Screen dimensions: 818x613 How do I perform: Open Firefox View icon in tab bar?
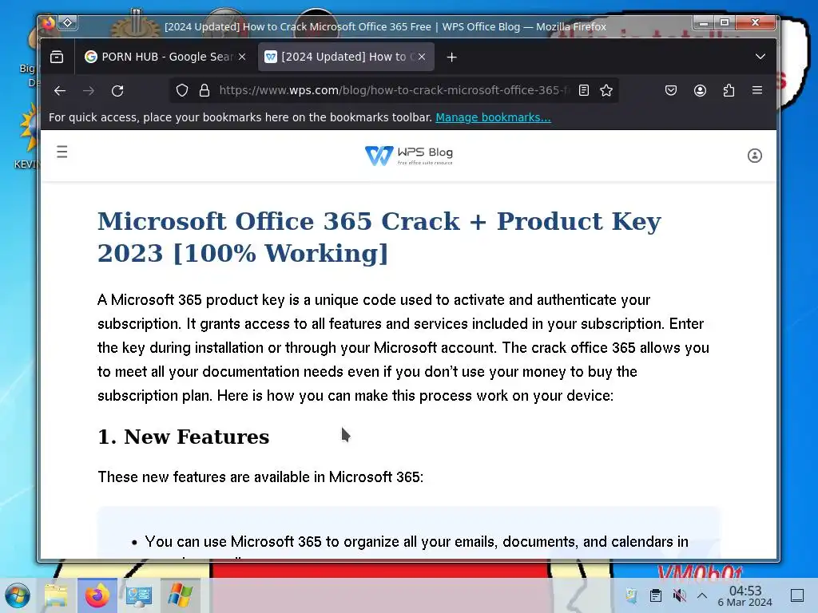tap(57, 57)
